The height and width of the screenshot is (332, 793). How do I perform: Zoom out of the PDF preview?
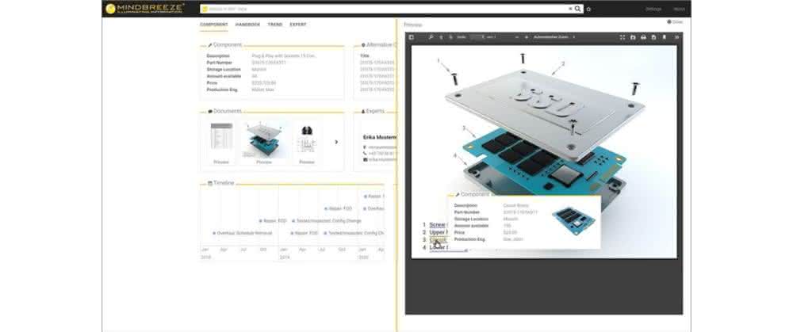(x=517, y=37)
